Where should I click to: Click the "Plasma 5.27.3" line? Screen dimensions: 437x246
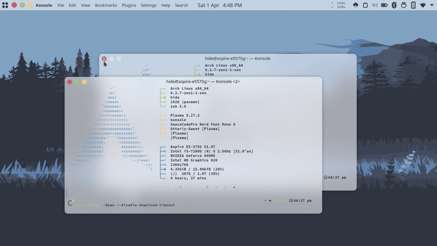coord(185,115)
